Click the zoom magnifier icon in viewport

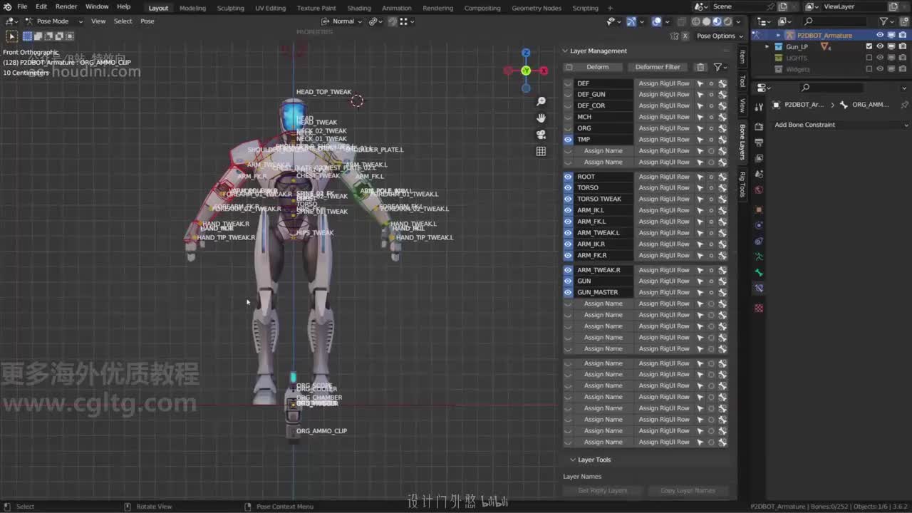pos(541,102)
